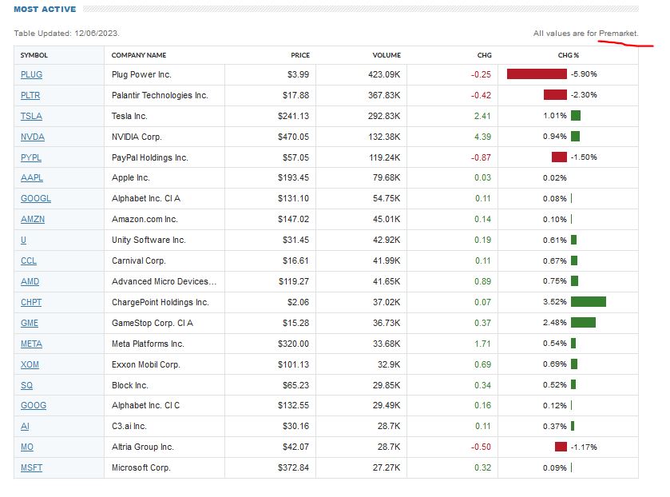Click the AMZN symbol link

pos(32,220)
